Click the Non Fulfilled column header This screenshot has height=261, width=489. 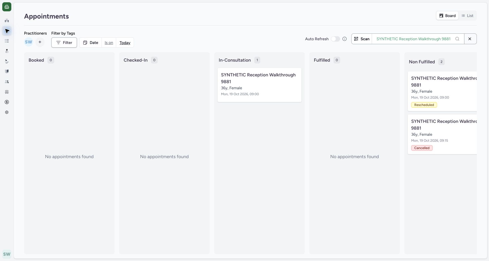[x=422, y=62]
